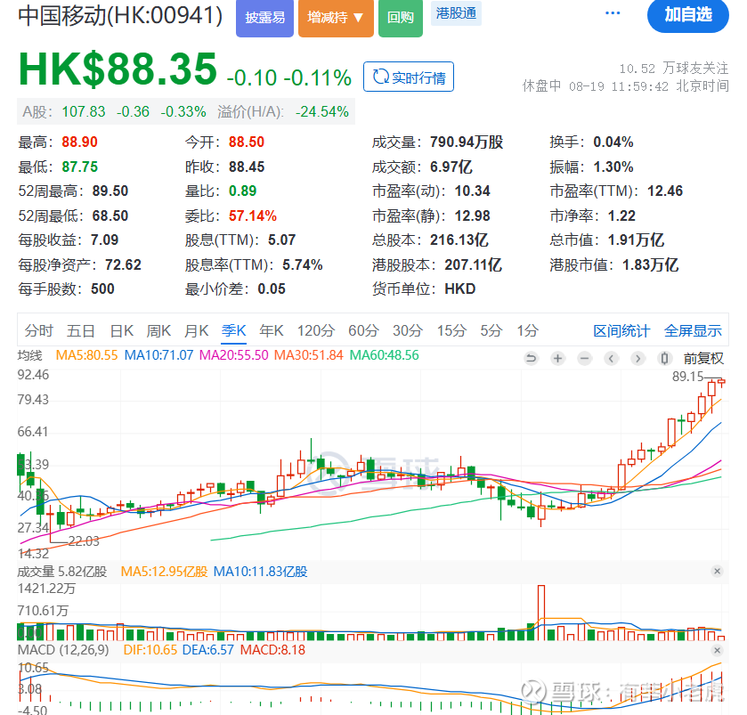Switch to 30分 chart tab
This screenshot has width=747, height=715.
click(408, 330)
